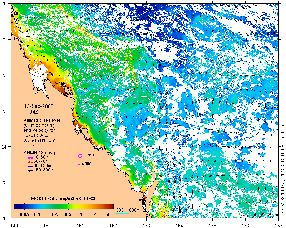The width and height of the screenshot is (286, 228).
Task: Click the '0.1' color bar tick label
Action: tap(37, 215)
